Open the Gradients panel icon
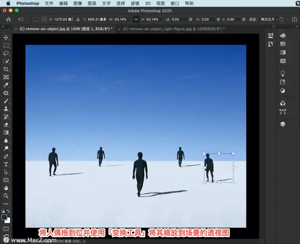Screen dimensions: 300x244 pyautogui.click(x=283, y=52)
